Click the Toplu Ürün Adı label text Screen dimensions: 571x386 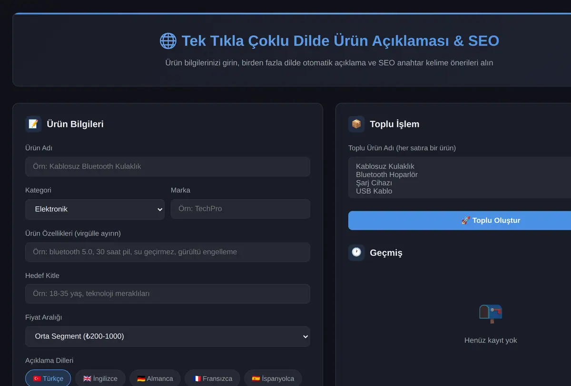[402, 148]
